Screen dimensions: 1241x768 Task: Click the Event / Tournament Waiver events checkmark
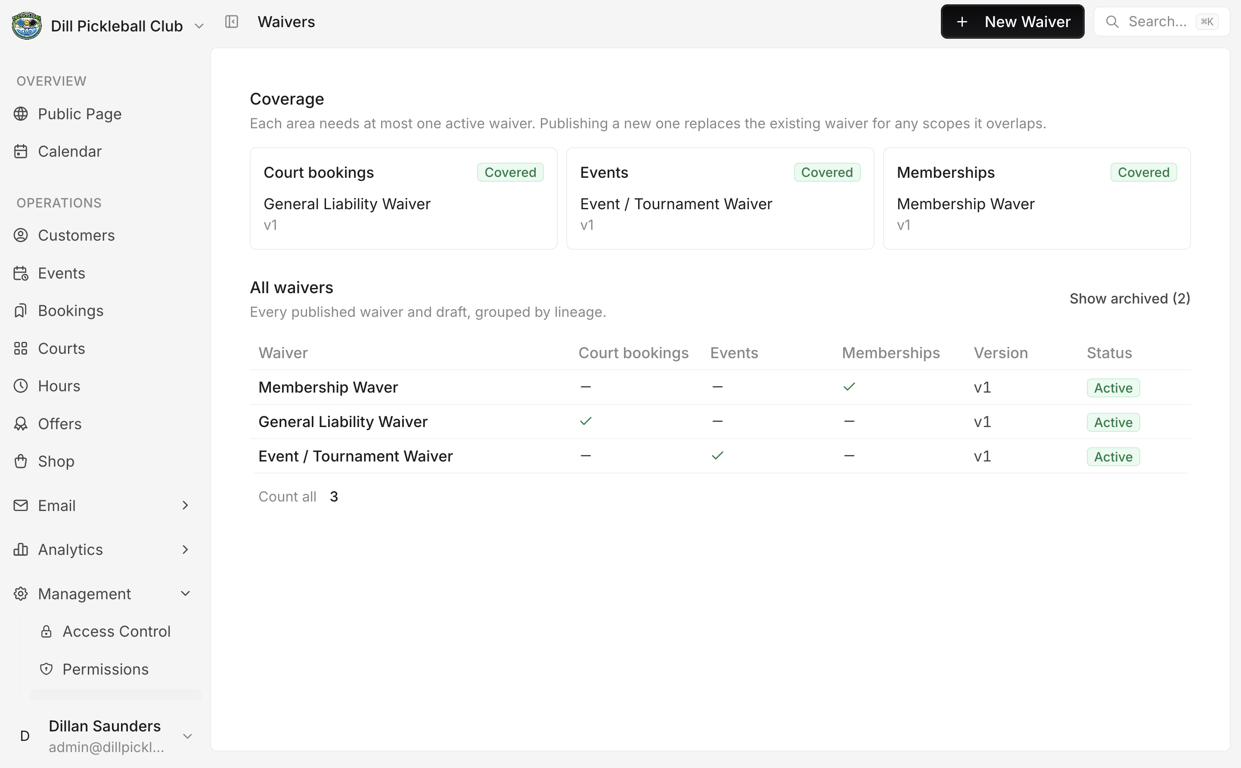717,455
